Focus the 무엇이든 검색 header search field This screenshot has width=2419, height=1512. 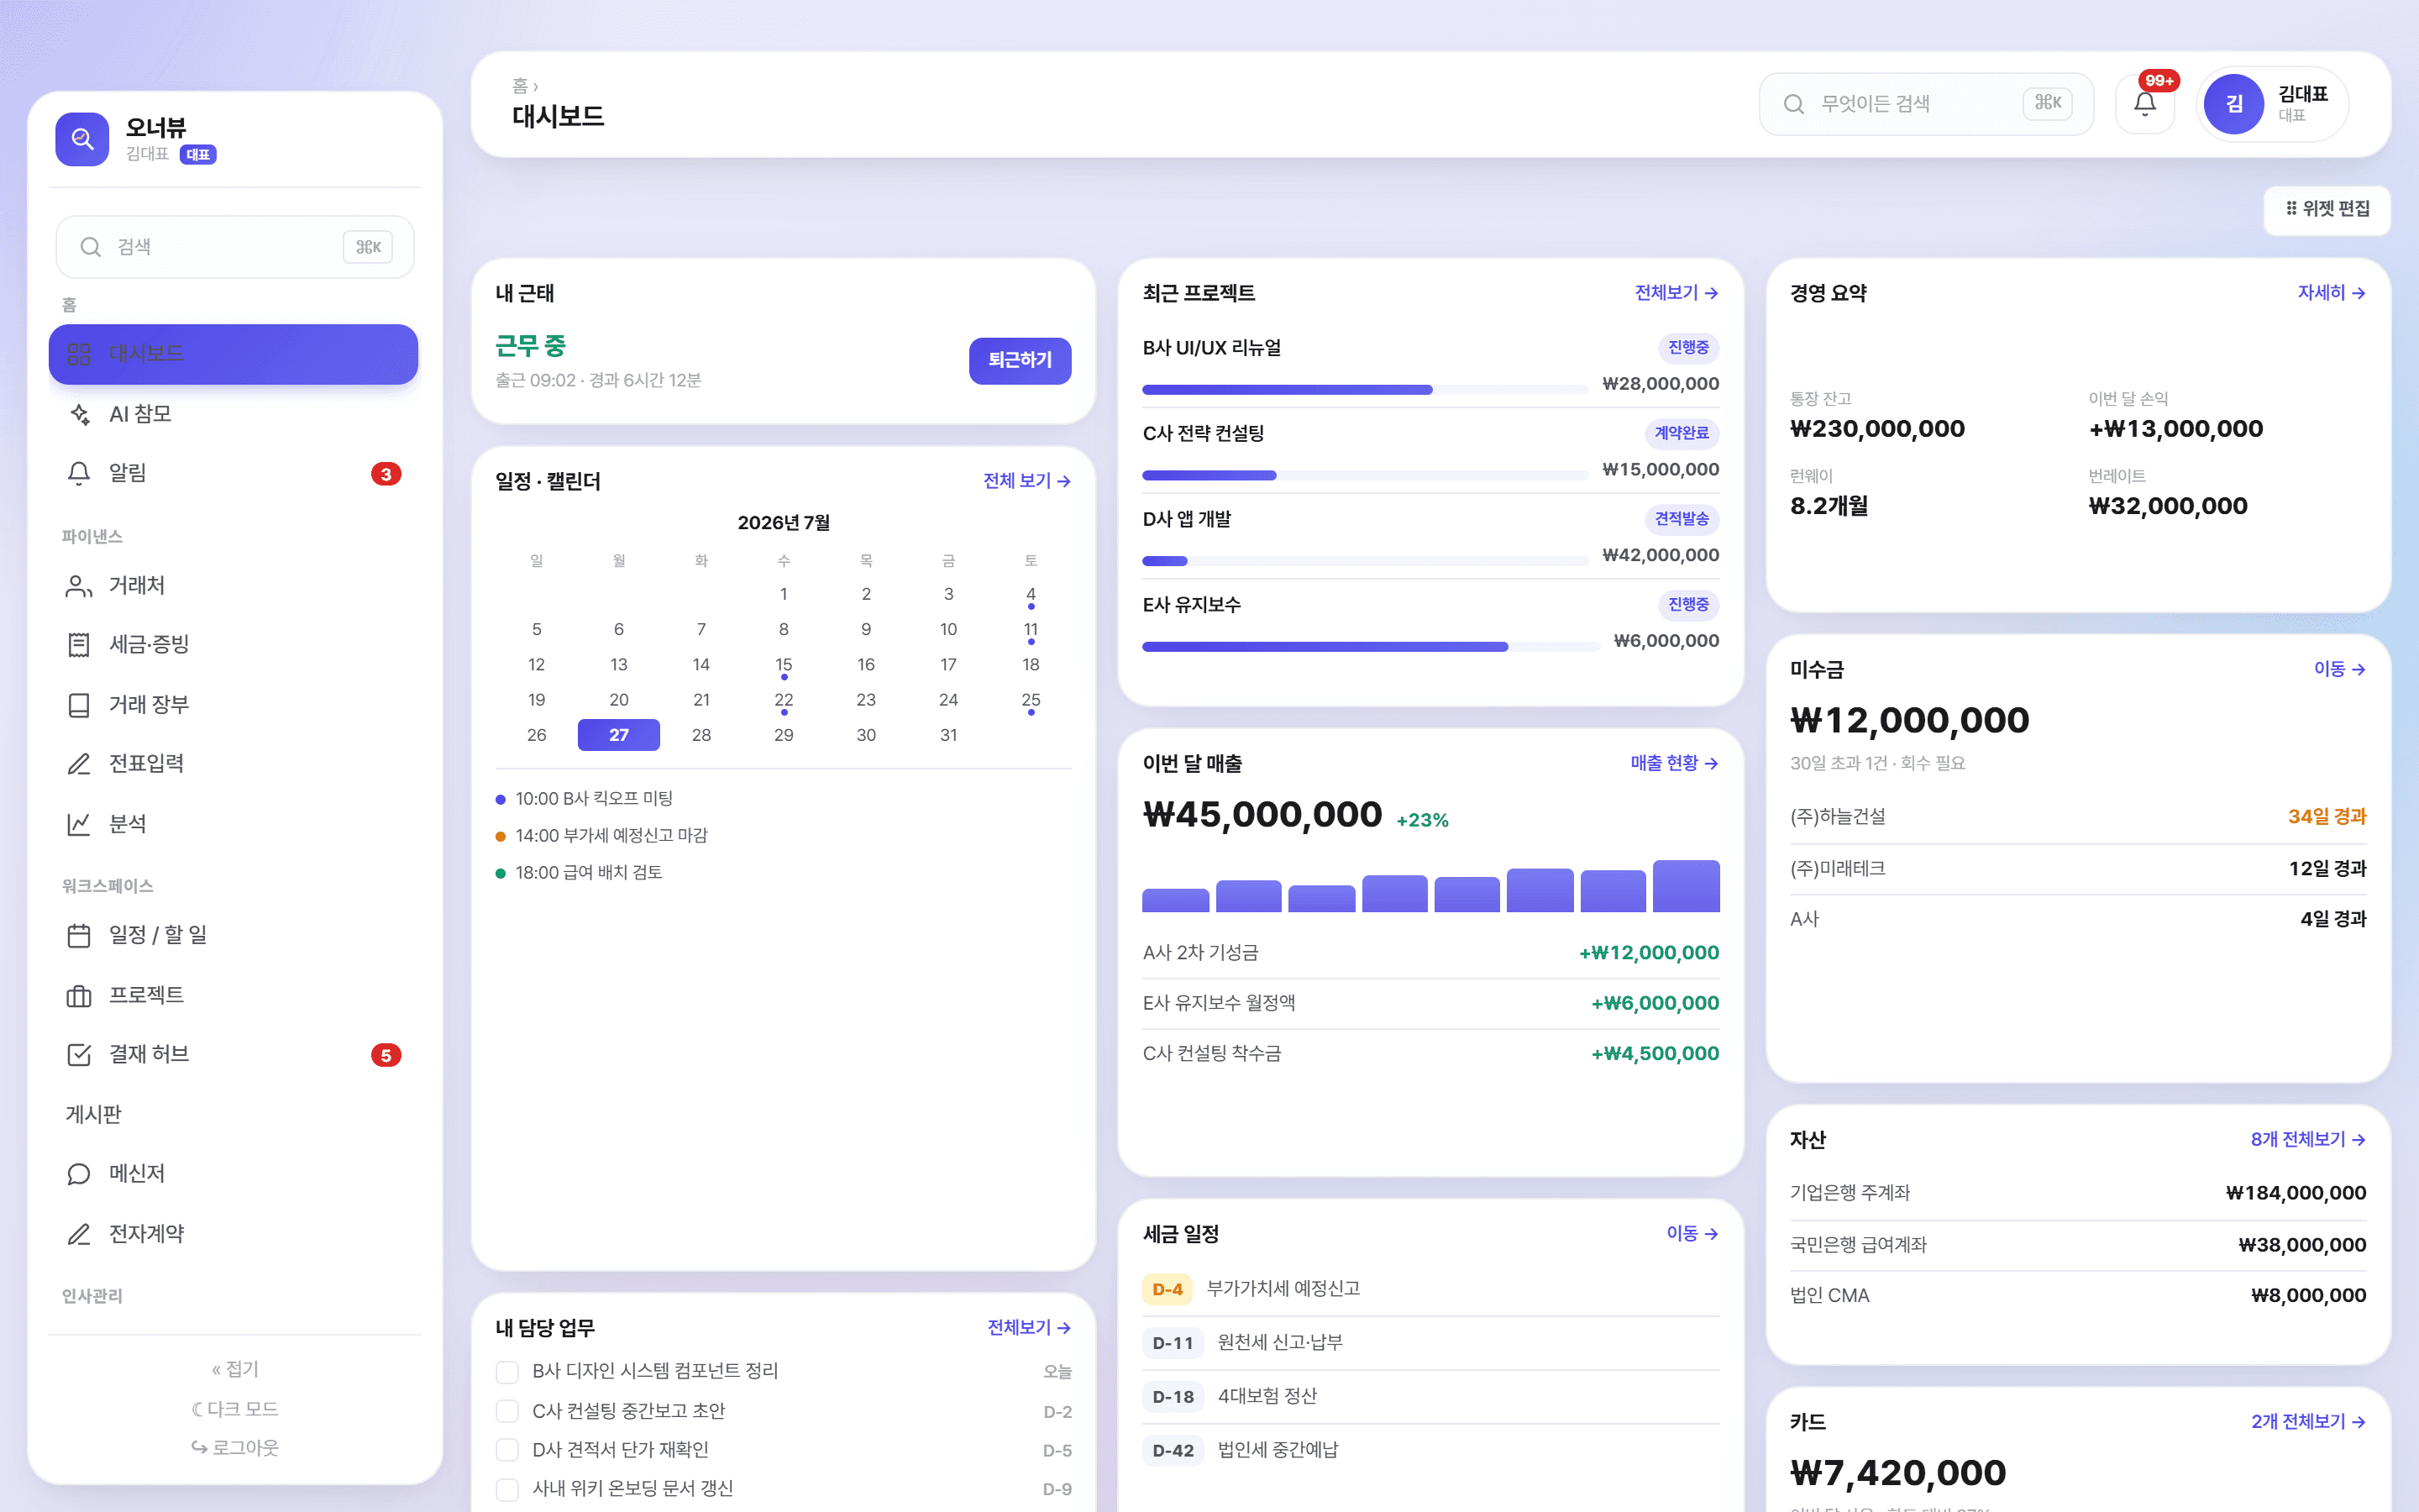click(1925, 104)
